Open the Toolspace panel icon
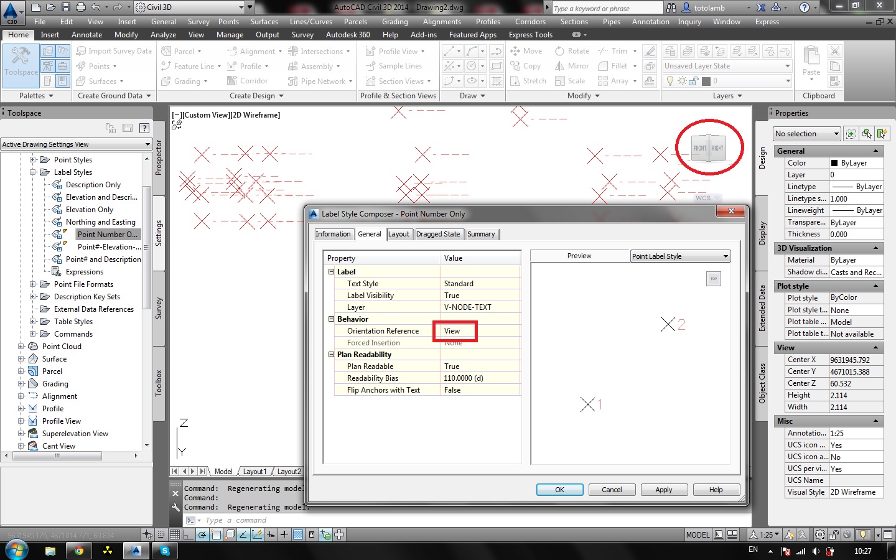 pos(21,65)
